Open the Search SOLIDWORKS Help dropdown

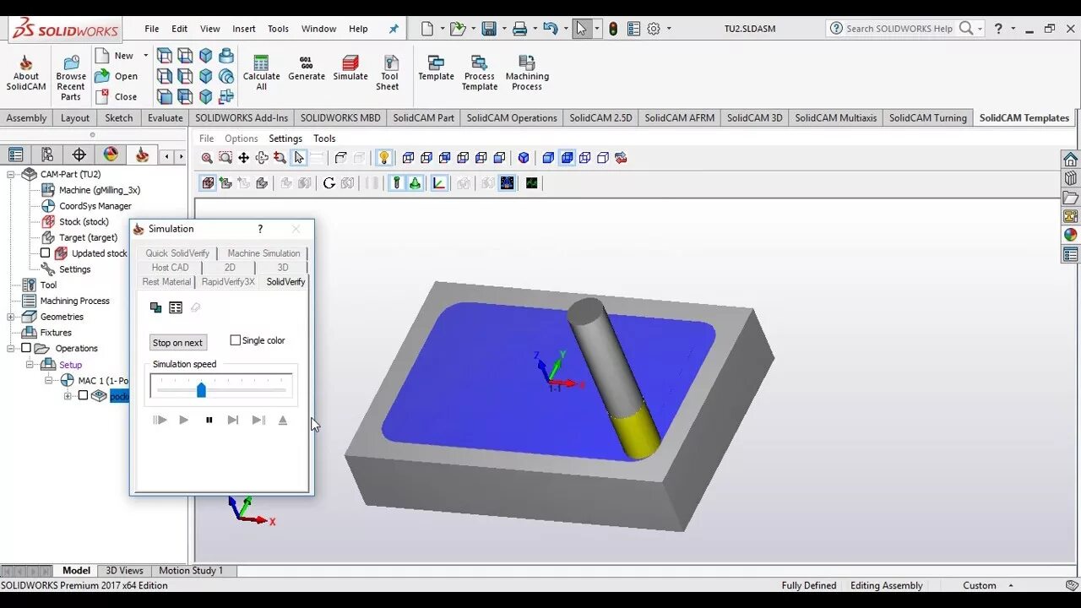[980, 29]
